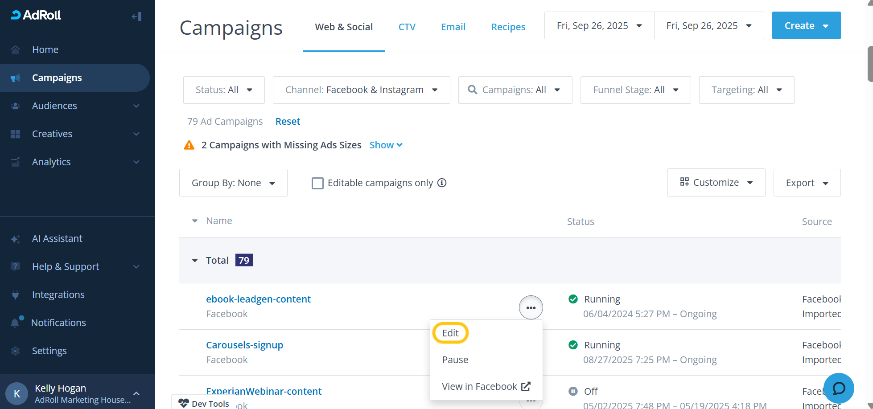The image size is (873, 409).
Task: Click the three-dot menu for ebook-leadgen-content
Action: pyautogui.click(x=531, y=307)
